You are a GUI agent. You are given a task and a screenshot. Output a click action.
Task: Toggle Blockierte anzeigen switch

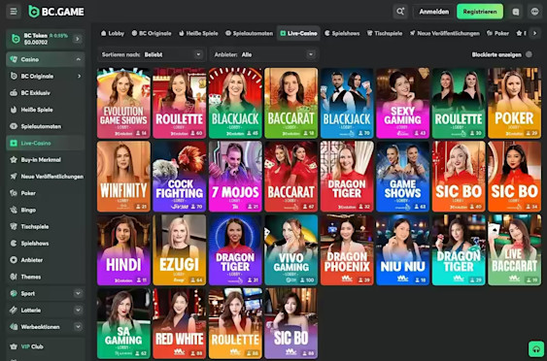[x=529, y=54]
